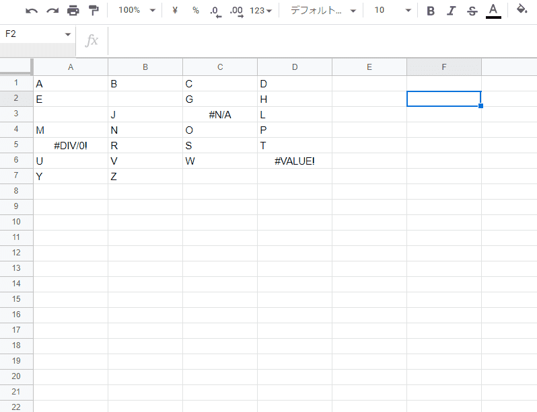The image size is (537, 412).
Task: Click cell A6 containing U
Action: (x=71, y=161)
